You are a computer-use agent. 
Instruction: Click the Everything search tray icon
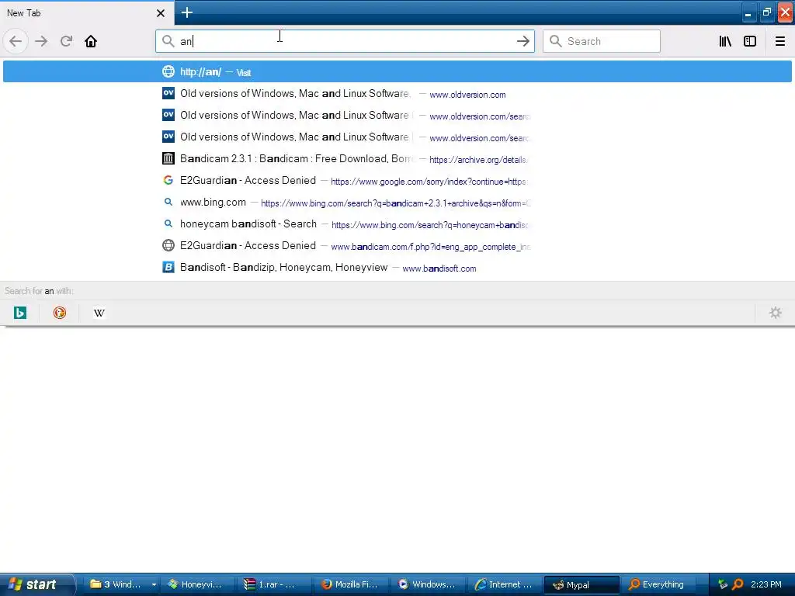[x=738, y=584]
